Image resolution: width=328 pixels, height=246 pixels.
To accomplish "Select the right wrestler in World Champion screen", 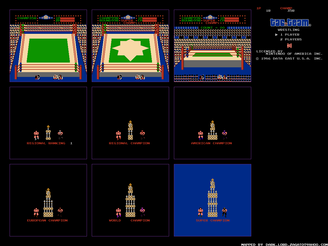I will point(142,212).
